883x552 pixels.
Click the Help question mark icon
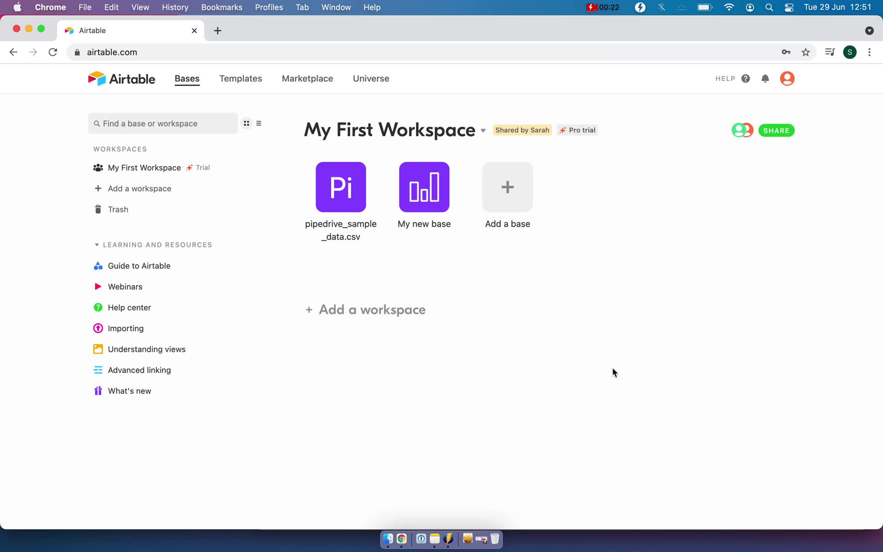[745, 78]
